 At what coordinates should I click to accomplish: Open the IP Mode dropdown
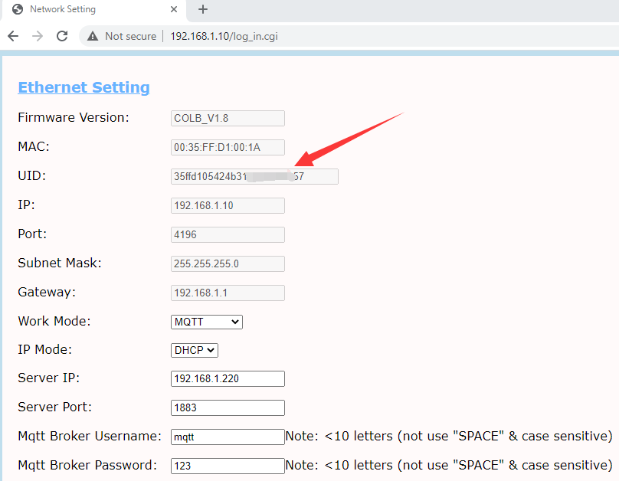(x=195, y=350)
